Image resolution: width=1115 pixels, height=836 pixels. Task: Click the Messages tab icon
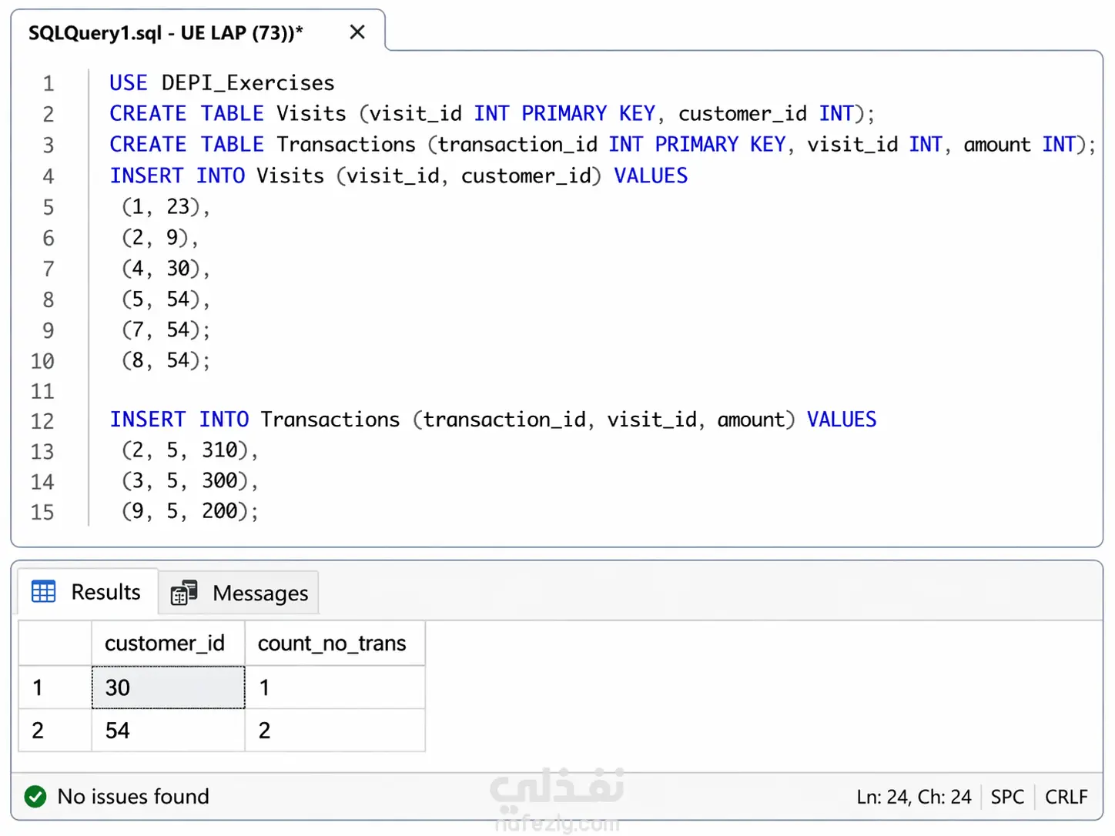point(183,593)
